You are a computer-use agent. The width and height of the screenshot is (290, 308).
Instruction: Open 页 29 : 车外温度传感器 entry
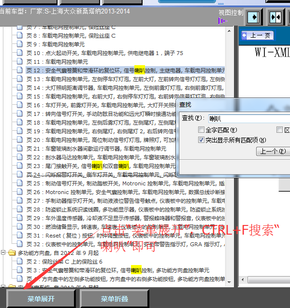pyautogui.click(x=126, y=218)
